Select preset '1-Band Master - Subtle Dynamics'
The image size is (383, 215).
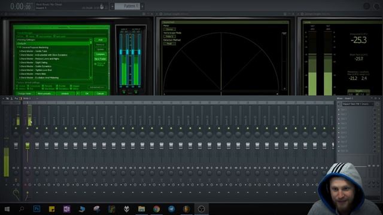tap(36, 66)
